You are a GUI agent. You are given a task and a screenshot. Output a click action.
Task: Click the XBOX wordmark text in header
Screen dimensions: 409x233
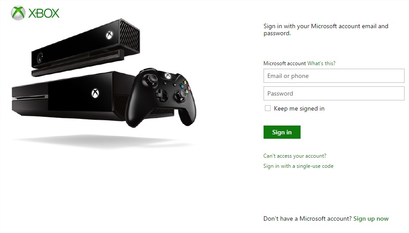click(x=44, y=13)
